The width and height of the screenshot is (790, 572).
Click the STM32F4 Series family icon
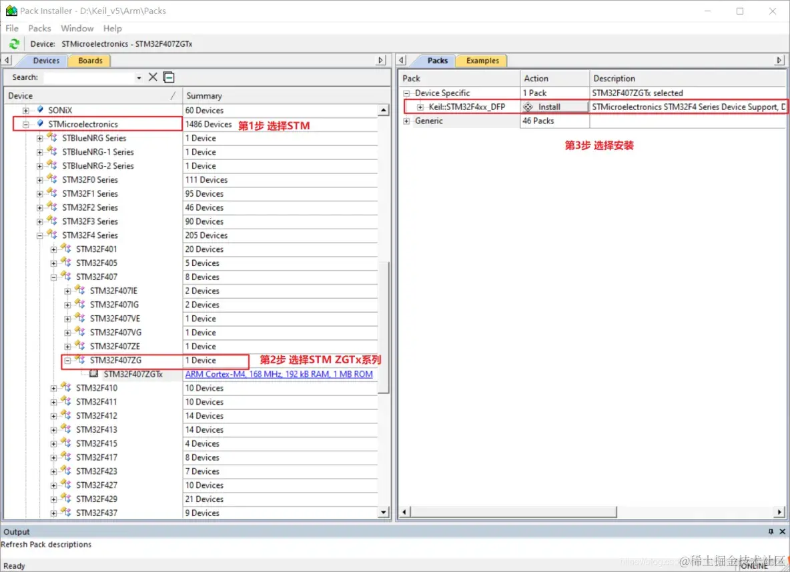52,234
